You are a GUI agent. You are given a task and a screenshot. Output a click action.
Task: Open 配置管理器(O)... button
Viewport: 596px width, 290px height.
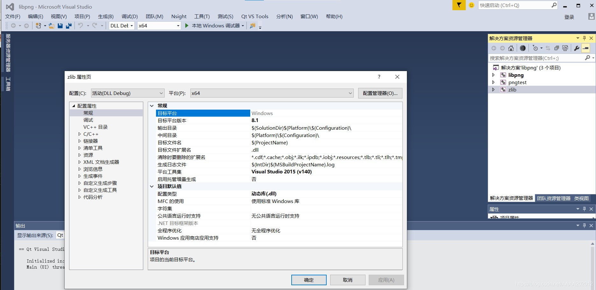click(x=380, y=93)
